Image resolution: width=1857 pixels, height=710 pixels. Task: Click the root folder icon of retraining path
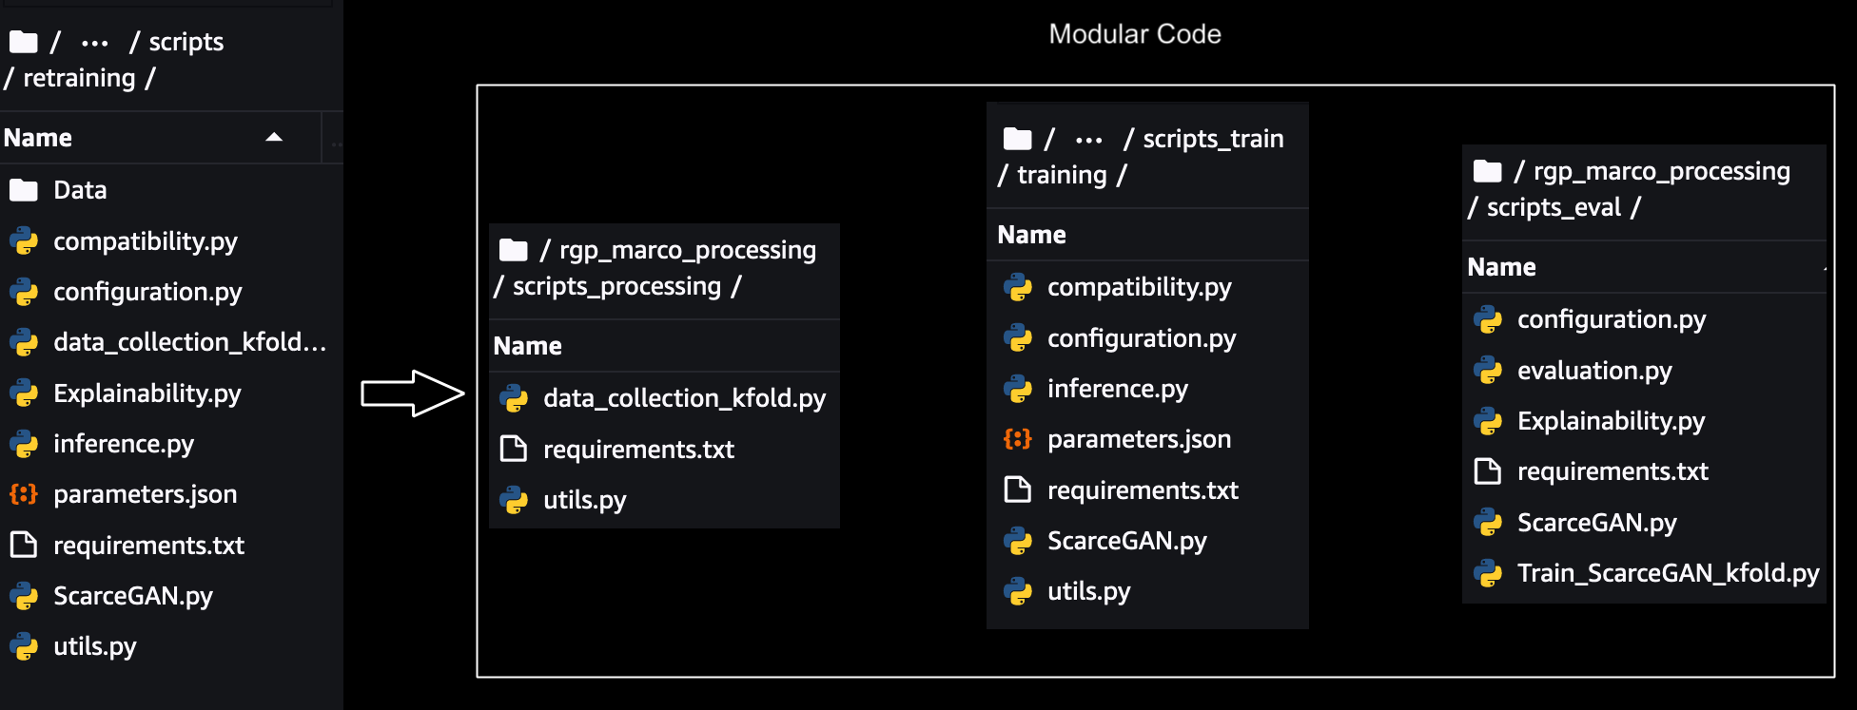[x=23, y=42]
